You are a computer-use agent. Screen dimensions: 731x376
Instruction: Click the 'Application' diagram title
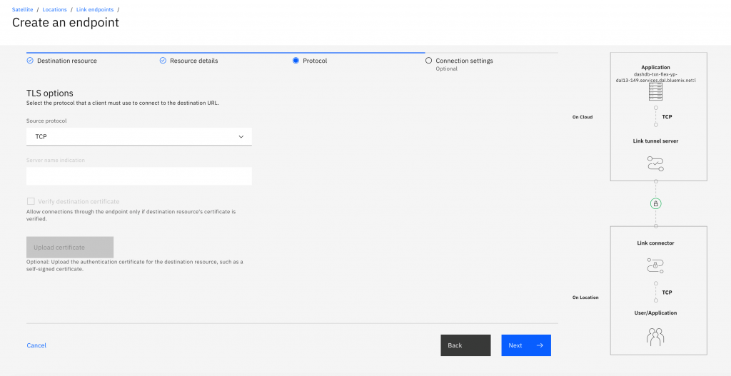(655, 68)
